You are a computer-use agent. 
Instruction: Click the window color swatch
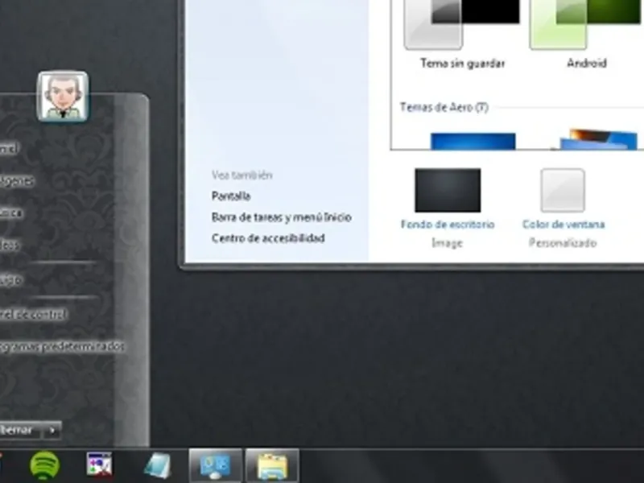pos(563,190)
